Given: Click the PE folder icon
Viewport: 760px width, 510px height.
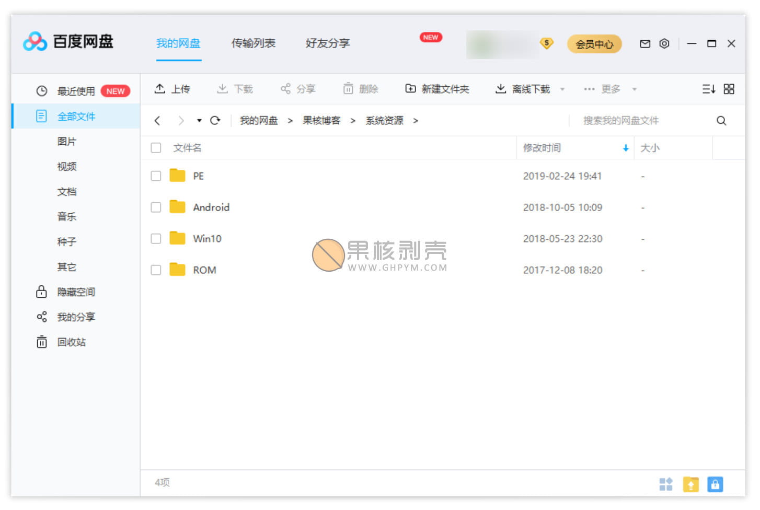Looking at the screenshot, I should (178, 176).
